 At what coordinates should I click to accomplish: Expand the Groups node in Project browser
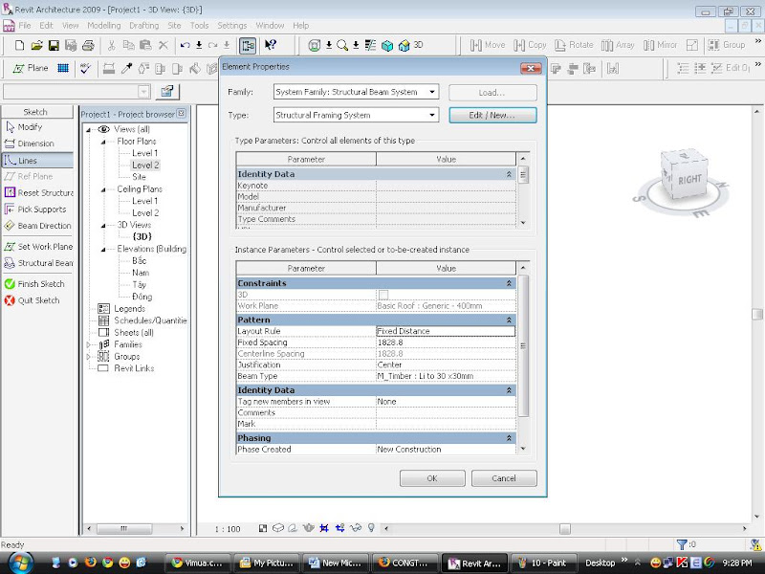point(88,357)
